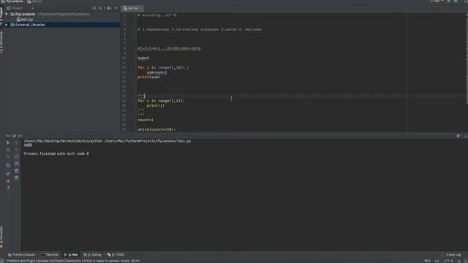Click the 'while(count<=10):' line
This screenshot has width=468, height=263.
[x=156, y=129]
